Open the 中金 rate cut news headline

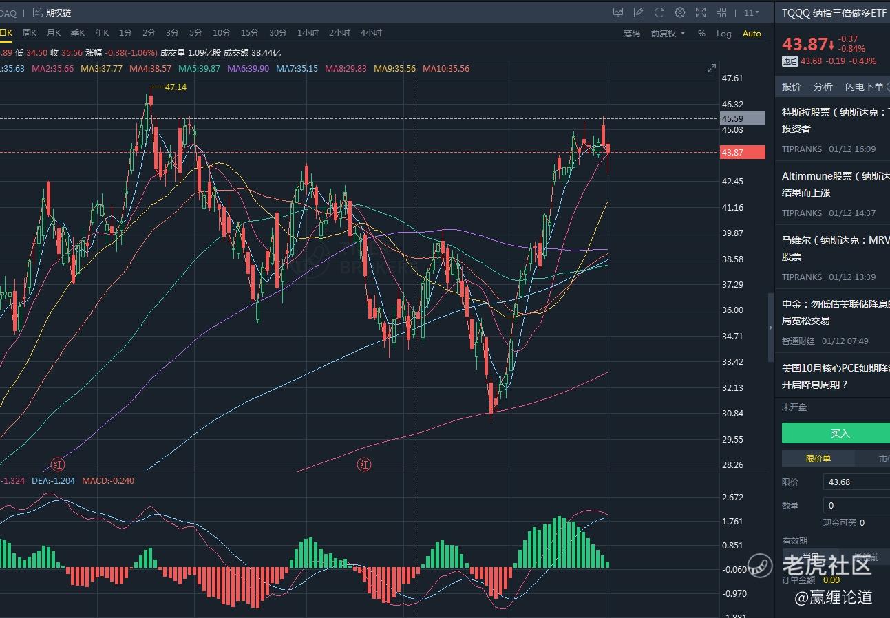click(836, 312)
